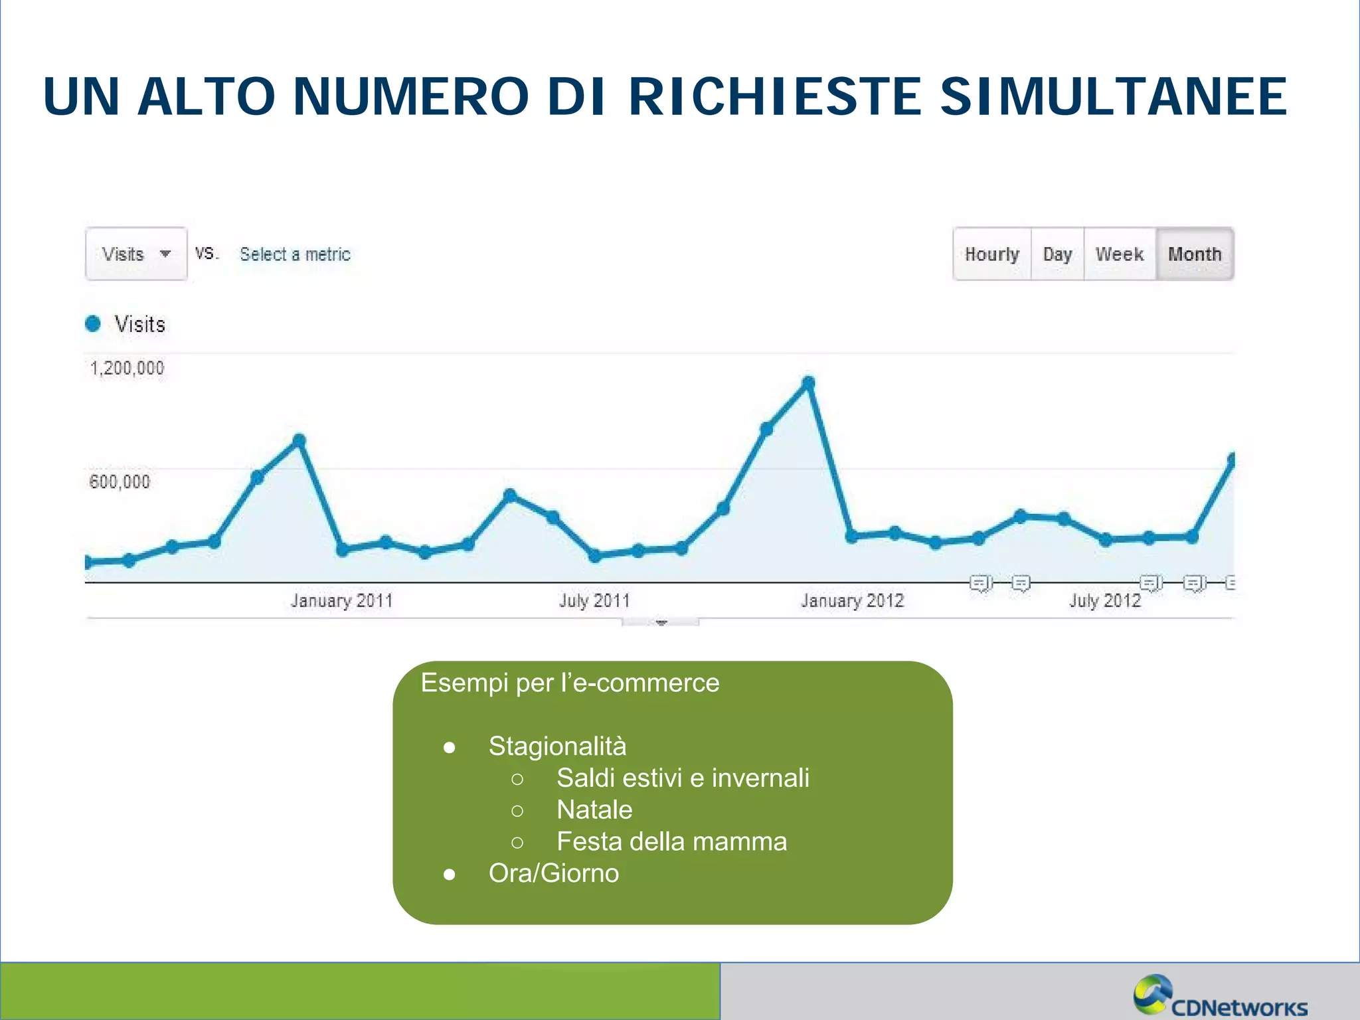Click the 600,000 axis label
Image resolution: width=1360 pixels, height=1020 pixels.
coord(120,481)
